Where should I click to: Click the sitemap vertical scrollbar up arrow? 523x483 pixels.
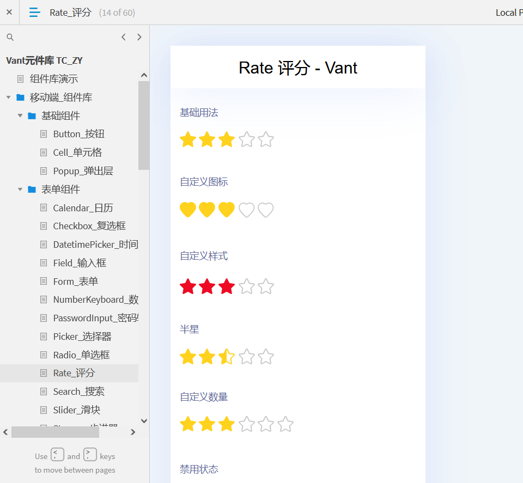(144, 75)
